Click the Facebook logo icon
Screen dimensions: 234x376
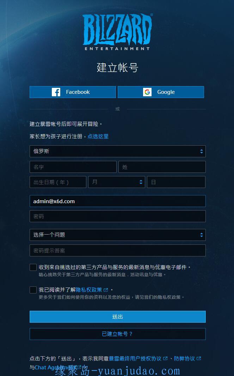56,92
